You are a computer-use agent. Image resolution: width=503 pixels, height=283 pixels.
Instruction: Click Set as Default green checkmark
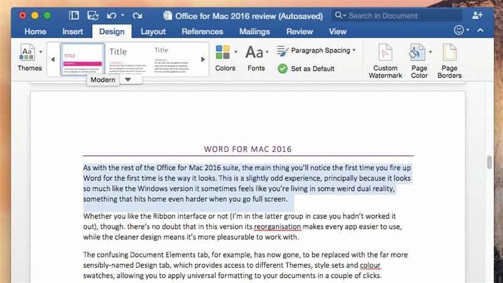(x=283, y=68)
